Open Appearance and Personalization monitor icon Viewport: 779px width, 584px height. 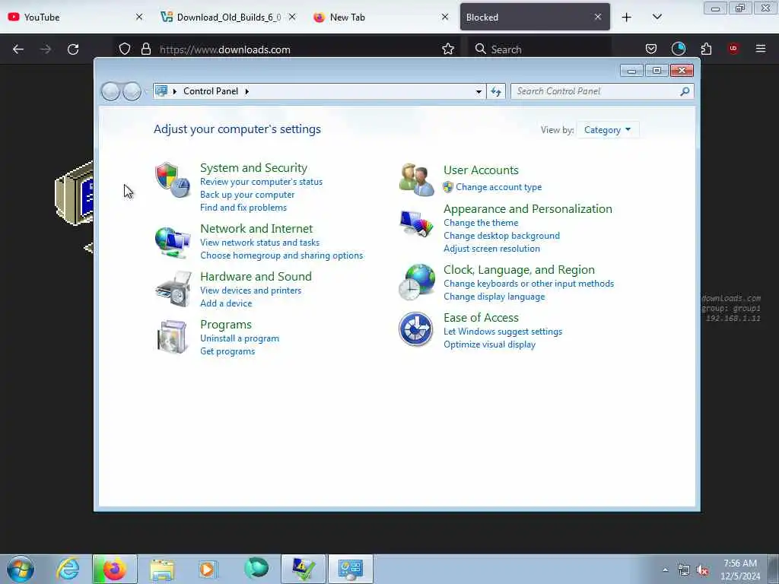[x=416, y=224]
